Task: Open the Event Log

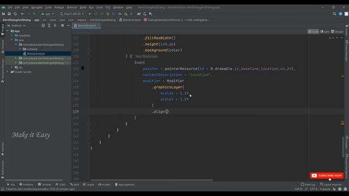Action: pyautogui.click(x=308, y=185)
